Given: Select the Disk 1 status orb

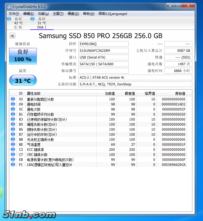Looking at the screenshot, I should [x=32, y=19].
